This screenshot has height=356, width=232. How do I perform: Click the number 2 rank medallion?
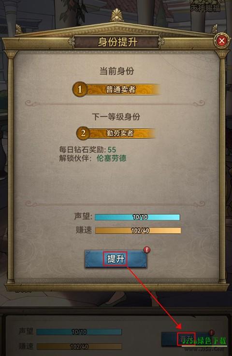[83, 133]
